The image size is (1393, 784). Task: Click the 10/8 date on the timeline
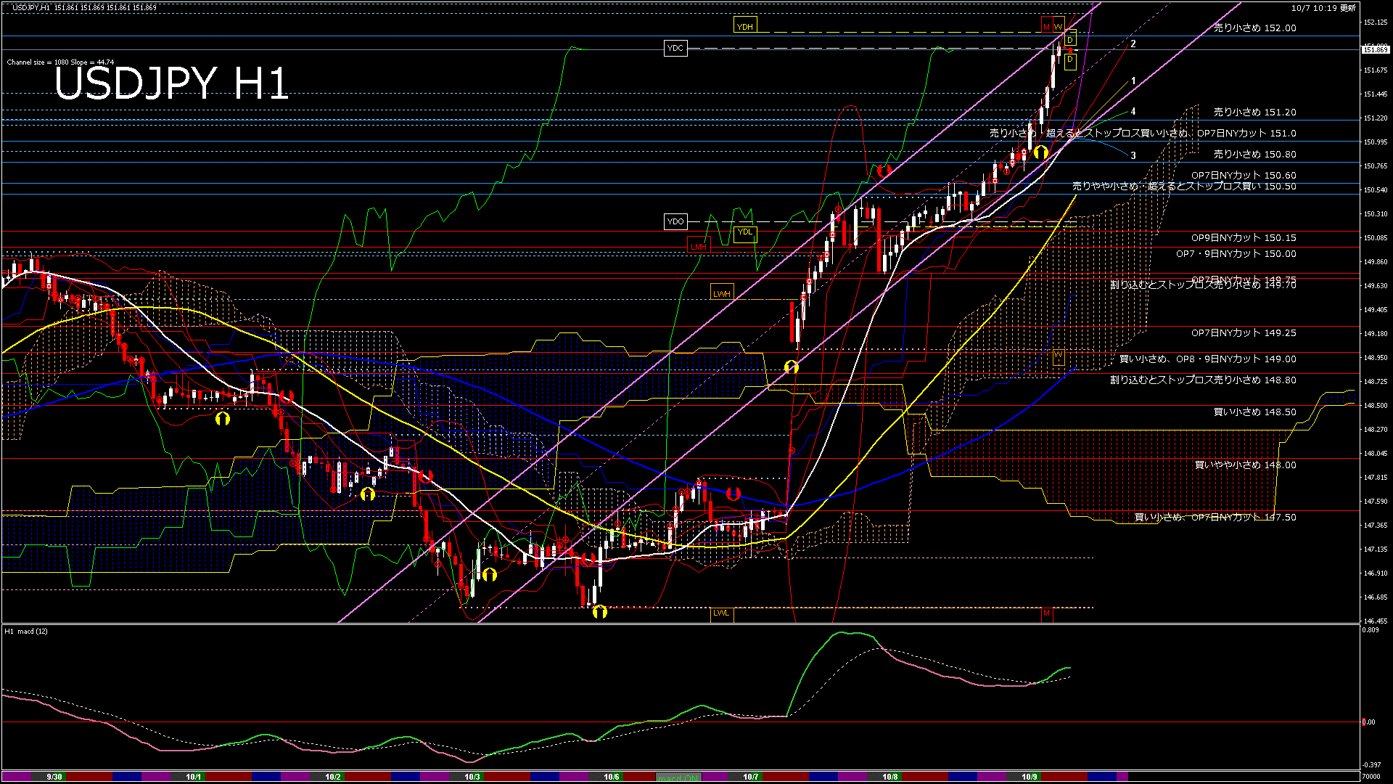tap(890, 777)
